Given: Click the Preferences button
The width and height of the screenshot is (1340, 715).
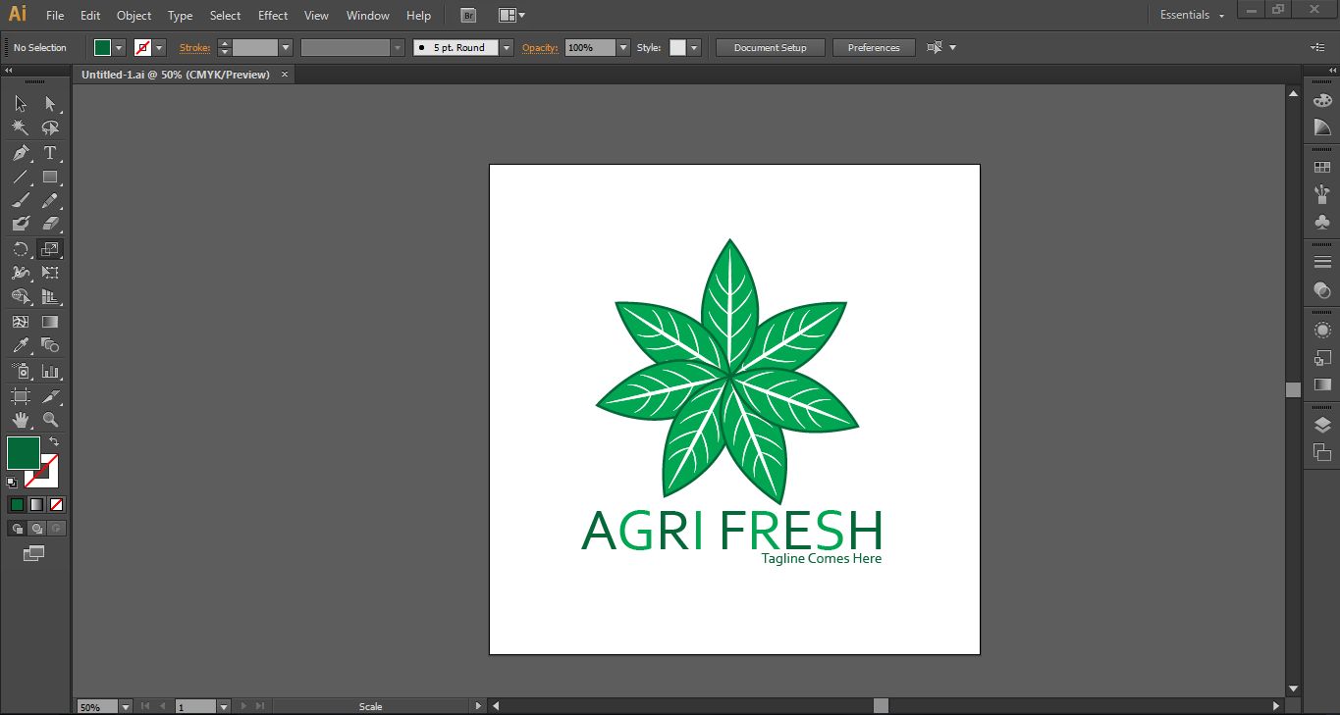Looking at the screenshot, I should coord(873,48).
